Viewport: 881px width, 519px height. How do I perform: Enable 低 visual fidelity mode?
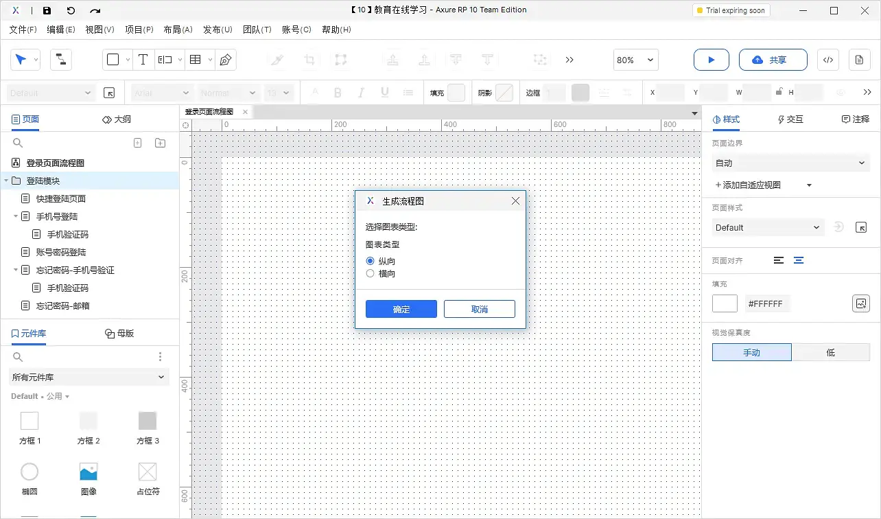[x=830, y=352]
